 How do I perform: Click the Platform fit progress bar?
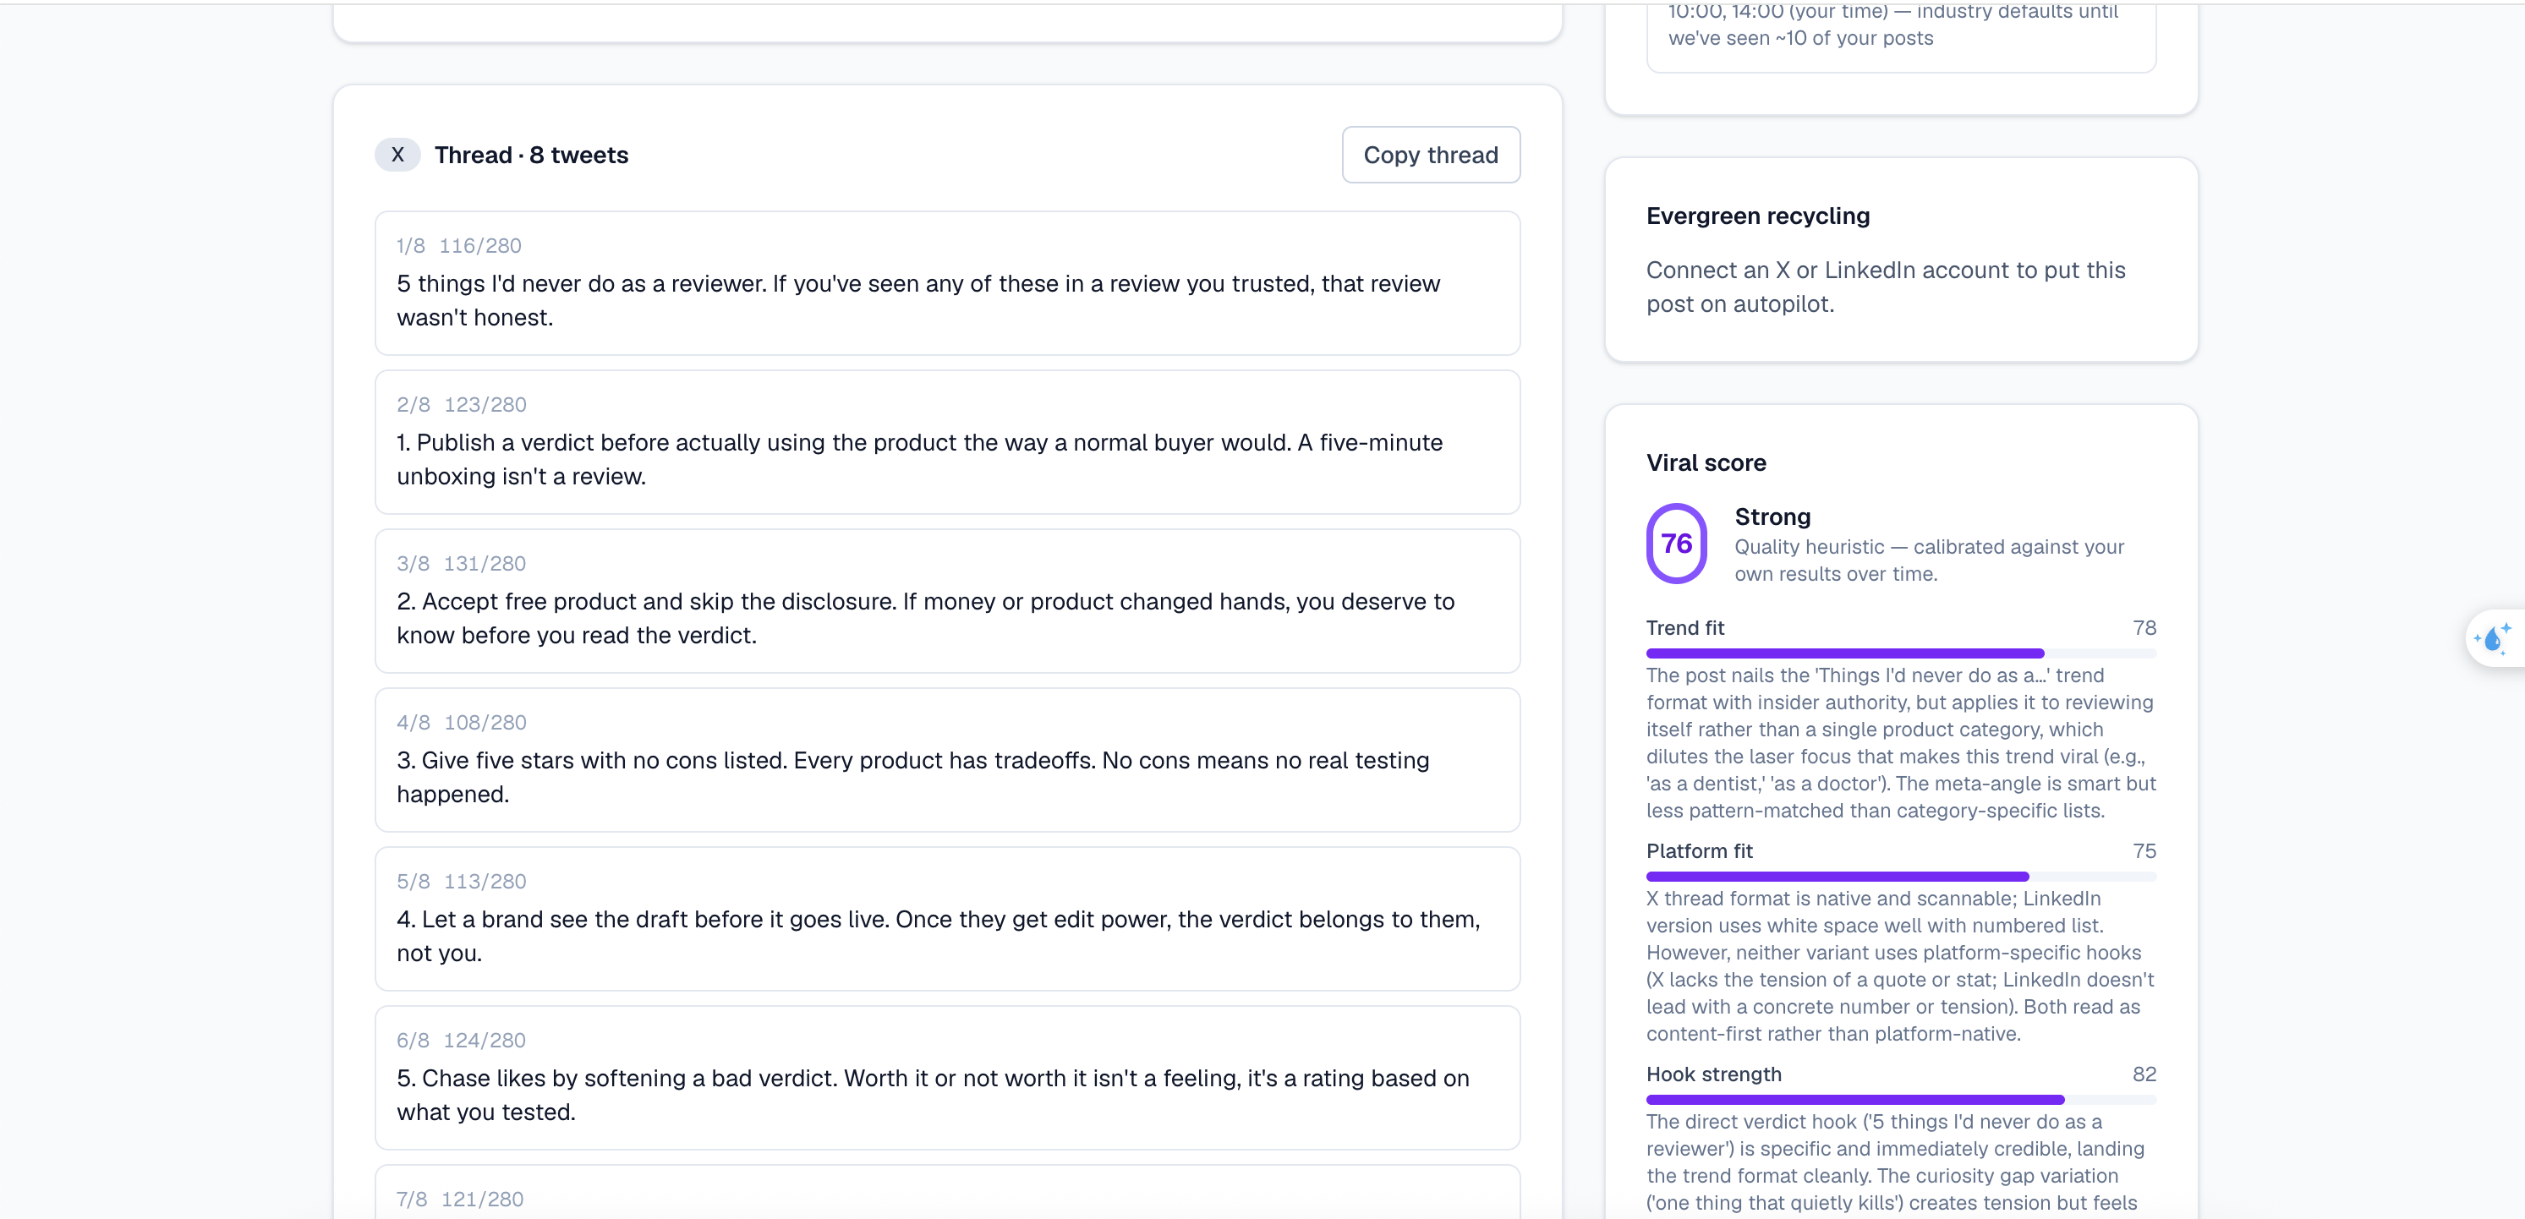click(1901, 876)
